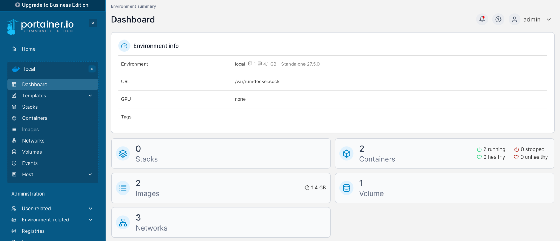Viewport: 560px width, 241px height.
Task: Click the Volume database icon tile
Action: click(x=346, y=188)
